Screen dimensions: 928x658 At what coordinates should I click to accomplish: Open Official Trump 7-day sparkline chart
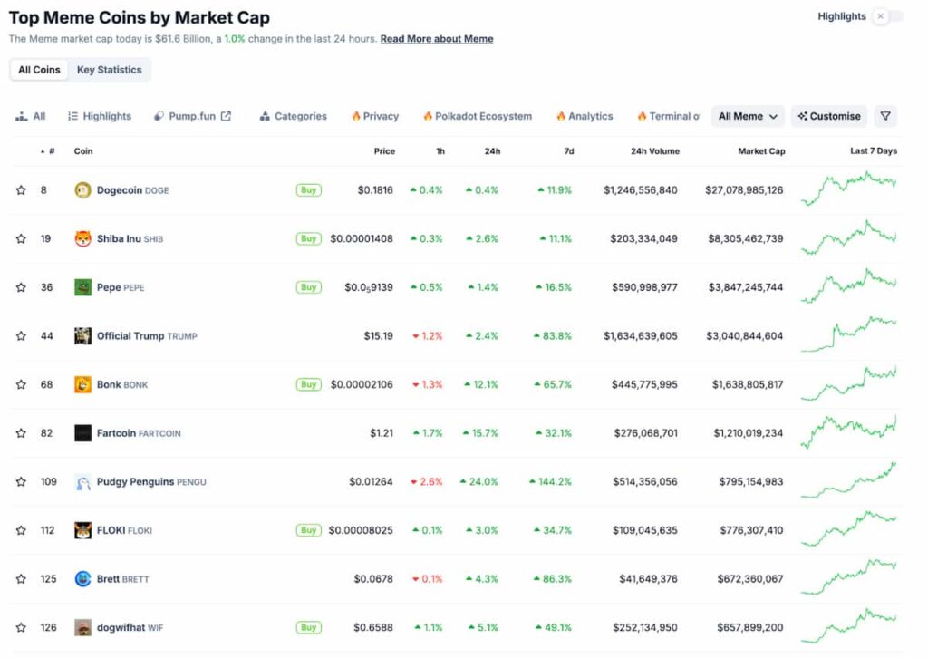848,334
